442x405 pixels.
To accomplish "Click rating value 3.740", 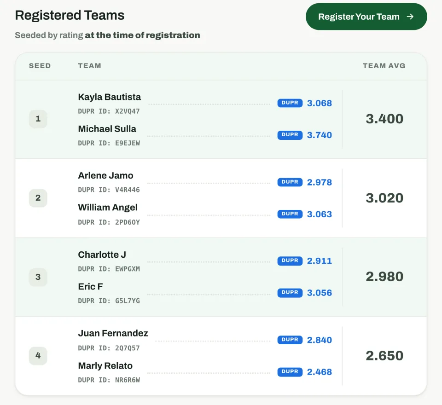I will tap(320, 135).
